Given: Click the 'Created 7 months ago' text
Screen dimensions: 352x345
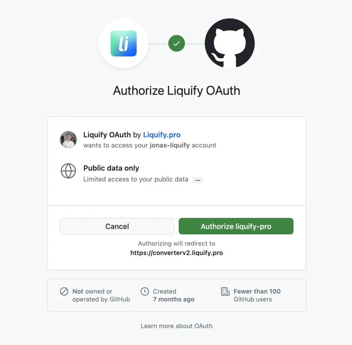Looking at the screenshot, I should 174,295.
